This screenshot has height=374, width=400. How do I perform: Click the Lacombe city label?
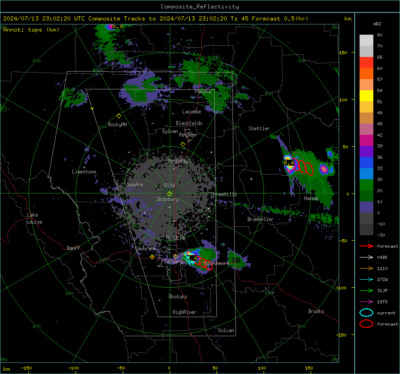click(192, 112)
